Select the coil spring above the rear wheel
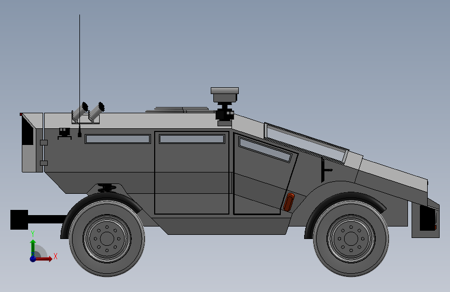 click(107, 188)
